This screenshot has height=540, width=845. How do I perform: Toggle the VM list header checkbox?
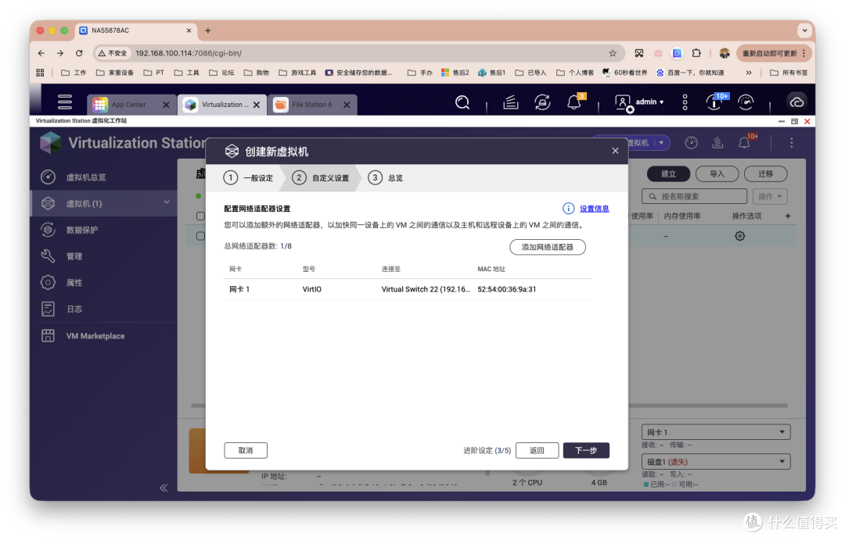tap(200, 216)
